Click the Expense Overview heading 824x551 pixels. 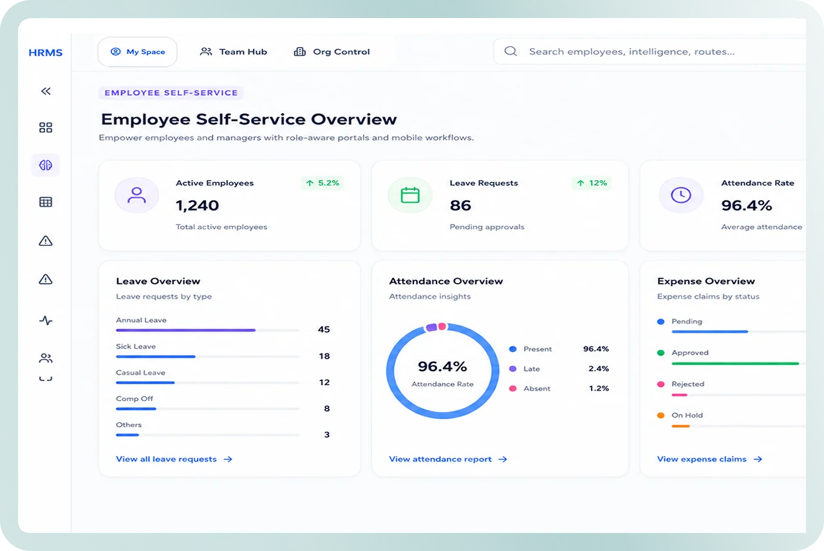point(706,281)
